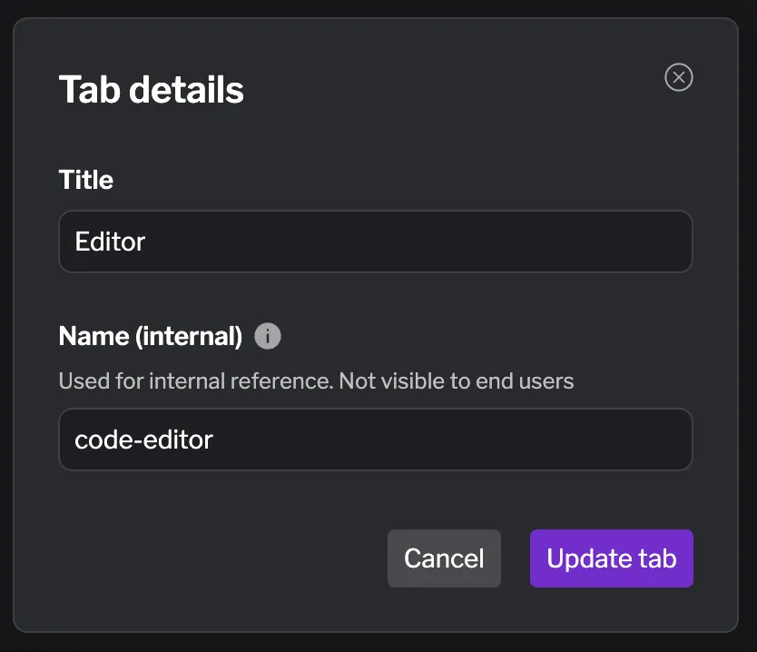
Task: Focus the code-editor internal name field
Action: coord(376,440)
